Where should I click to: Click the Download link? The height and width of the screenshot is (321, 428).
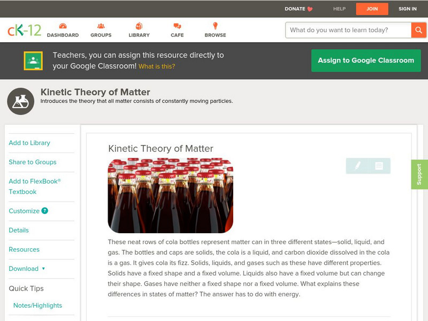point(24,269)
